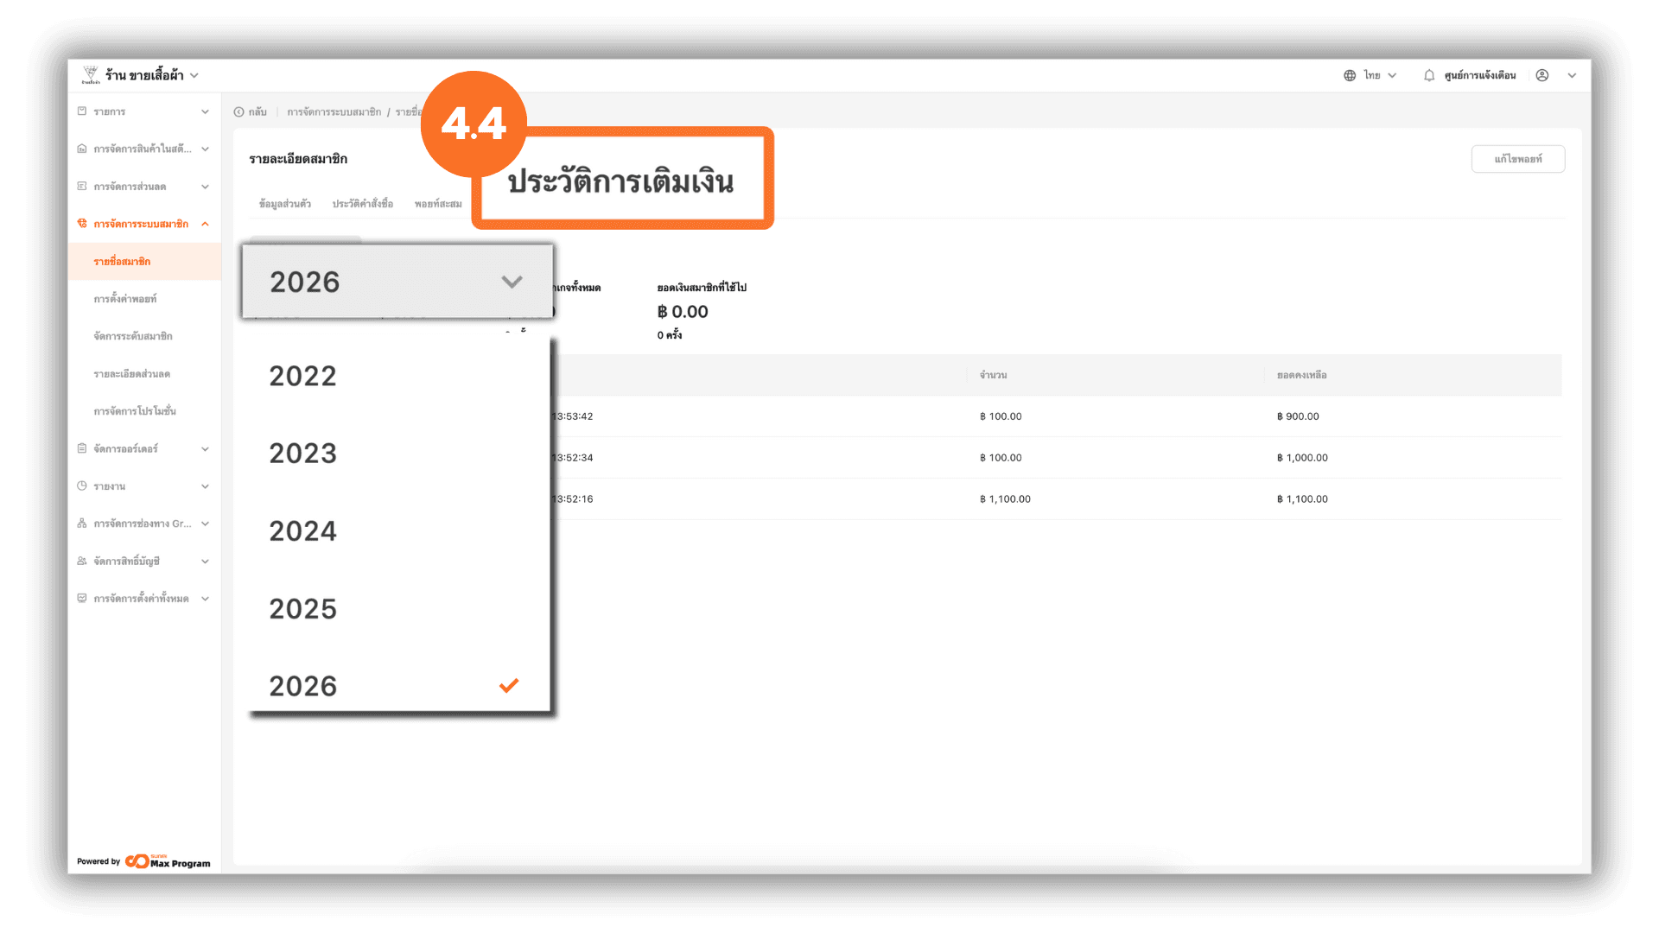Click the ฿ 1,100.00 amount row

1005,499
